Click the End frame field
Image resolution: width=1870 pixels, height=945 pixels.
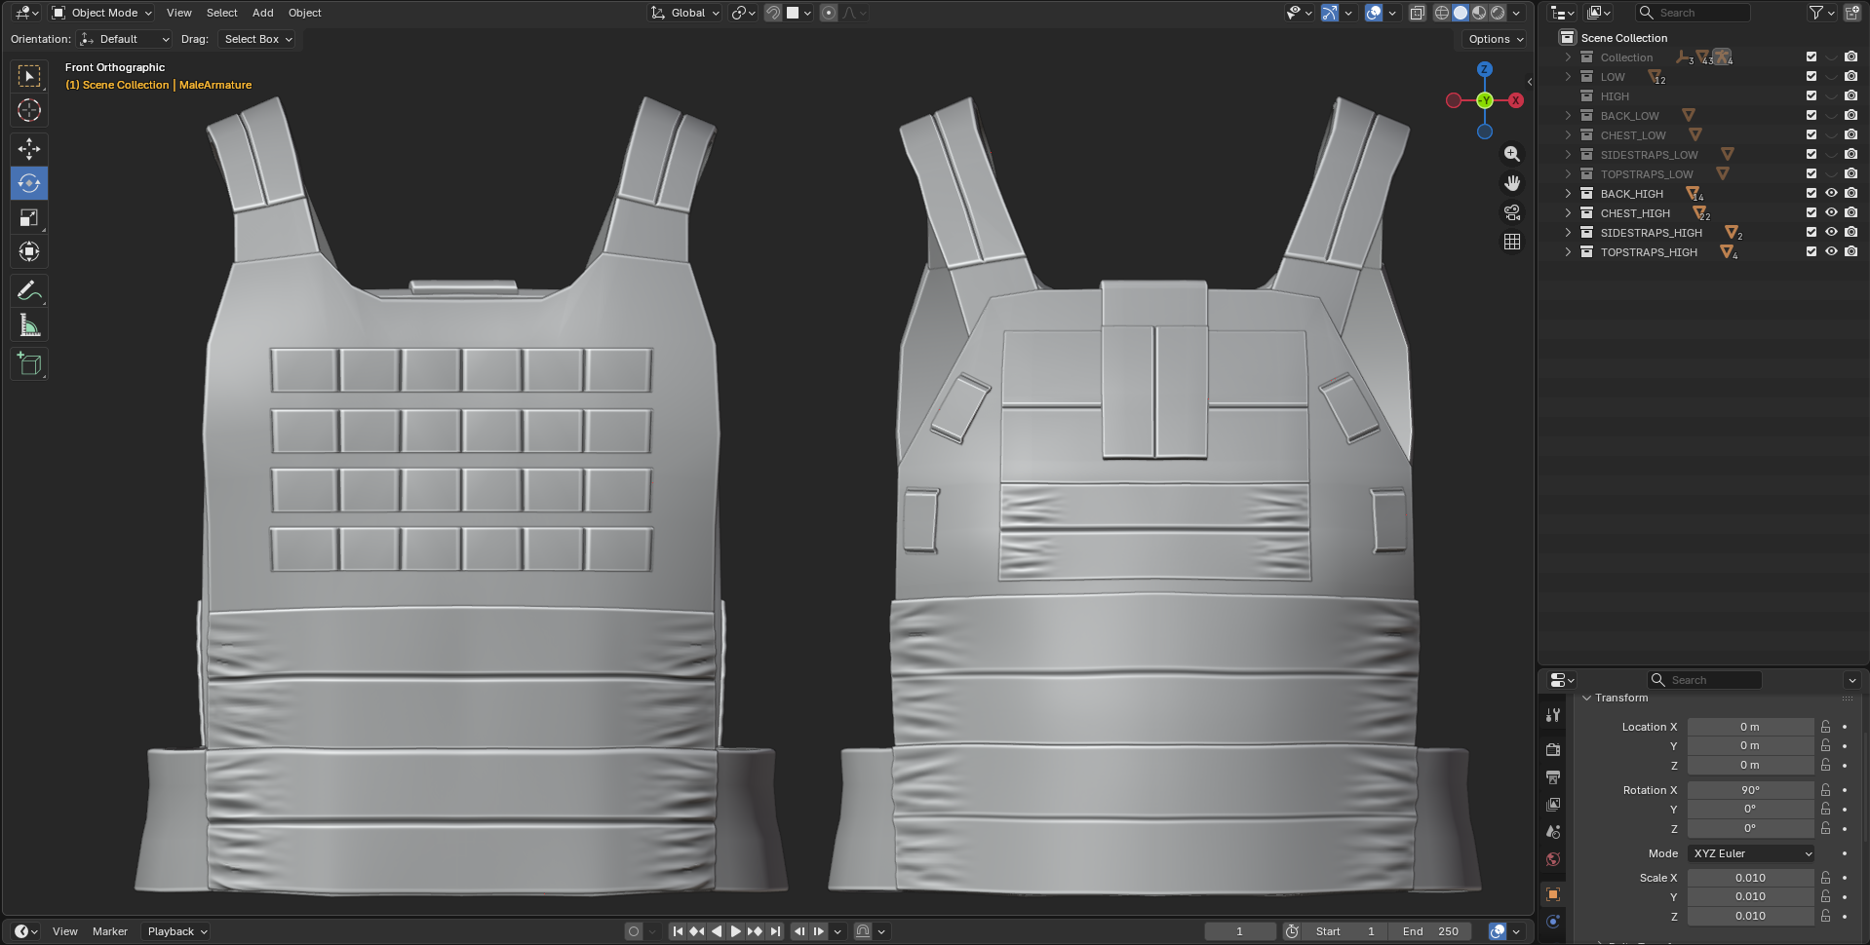point(1430,931)
